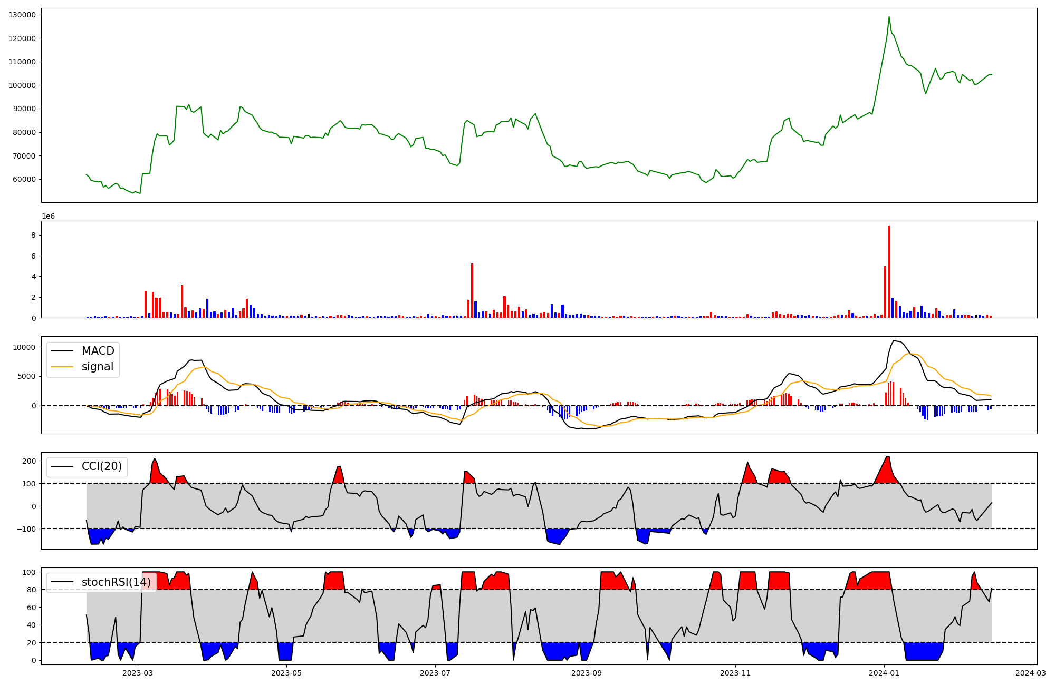Screen dimensions: 1055x685
Task: Click the 2023-07 x-axis date label
Action: coord(435,673)
